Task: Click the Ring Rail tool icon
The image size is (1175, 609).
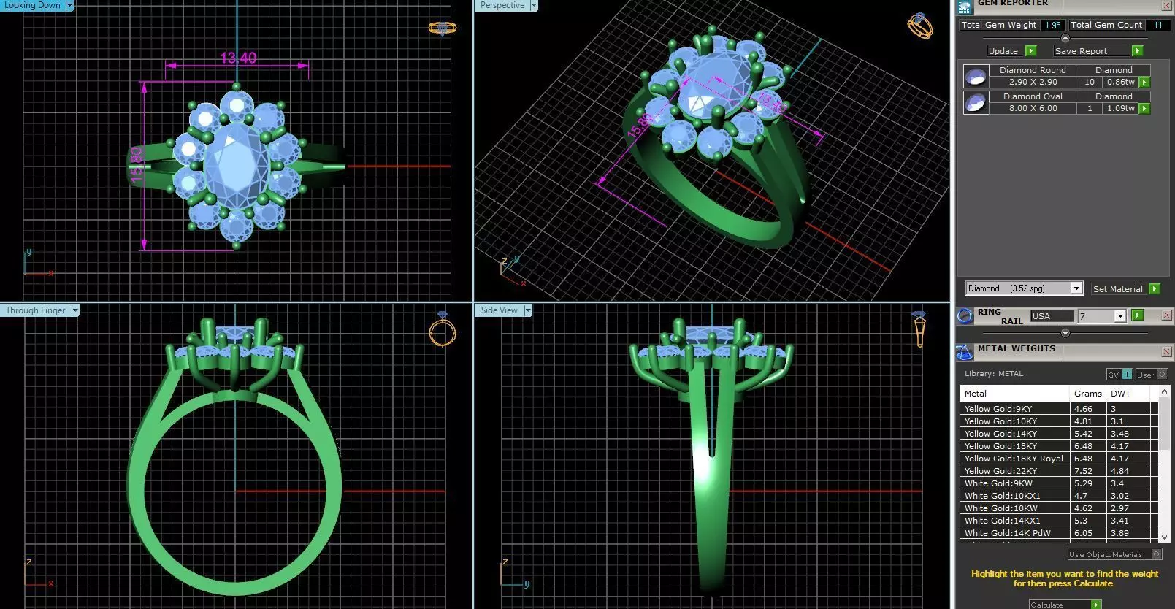Action: click(965, 315)
